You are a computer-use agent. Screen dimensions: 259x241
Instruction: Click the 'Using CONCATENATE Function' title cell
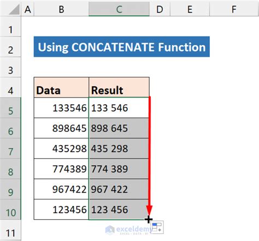(122, 47)
